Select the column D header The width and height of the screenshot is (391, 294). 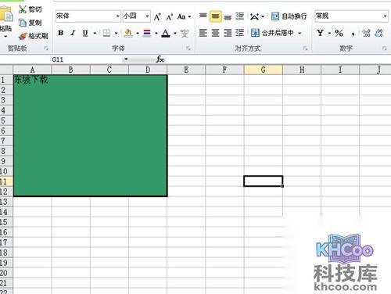pyautogui.click(x=148, y=70)
